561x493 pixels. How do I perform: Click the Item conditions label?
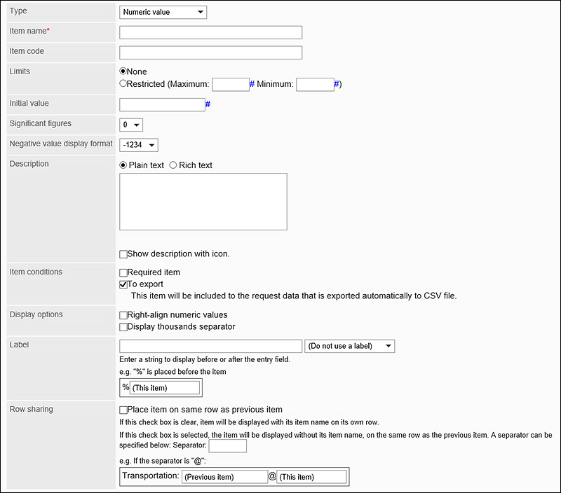(x=36, y=272)
